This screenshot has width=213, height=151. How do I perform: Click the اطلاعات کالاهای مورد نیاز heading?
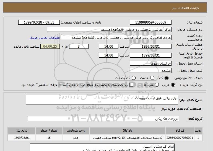click(x=182, y=109)
